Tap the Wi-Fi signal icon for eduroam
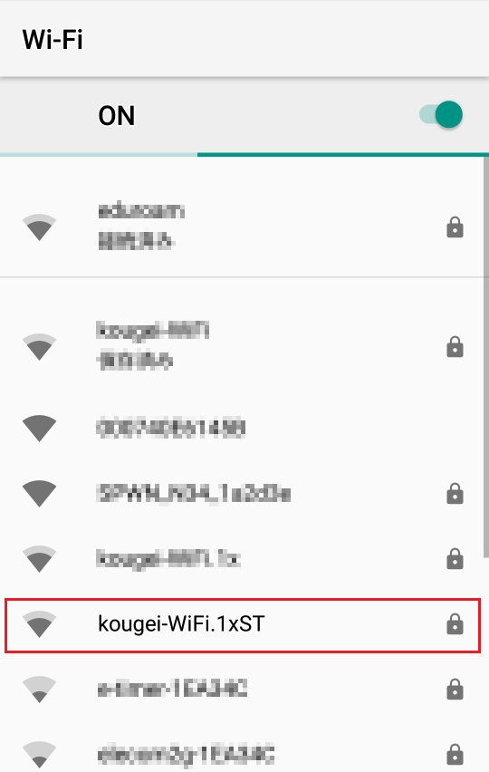This screenshot has height=772, width=489. pyautogui.click(x=39, y=227)
